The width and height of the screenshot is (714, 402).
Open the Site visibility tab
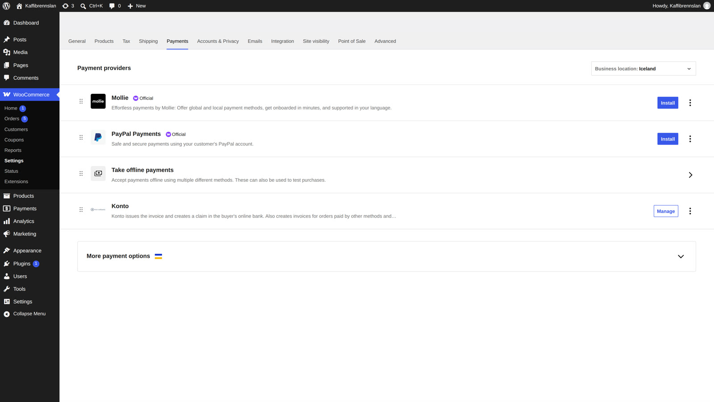316,41
